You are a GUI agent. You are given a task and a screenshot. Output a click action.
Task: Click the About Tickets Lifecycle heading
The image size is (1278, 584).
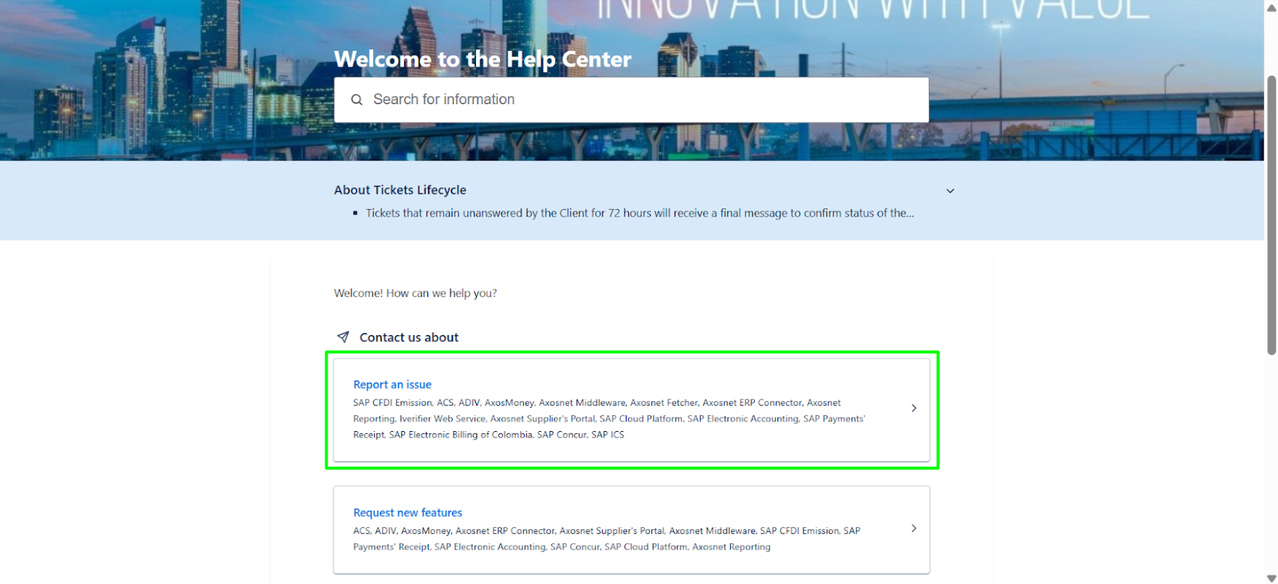click(x=400, y=190)
